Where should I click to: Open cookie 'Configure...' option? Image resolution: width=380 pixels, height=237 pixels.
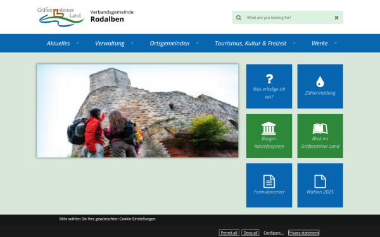(x=274, y=233)
